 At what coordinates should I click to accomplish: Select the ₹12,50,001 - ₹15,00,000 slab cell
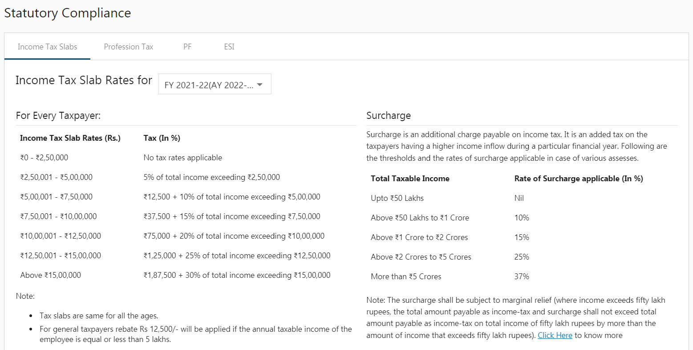point(61,256)
